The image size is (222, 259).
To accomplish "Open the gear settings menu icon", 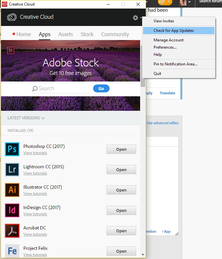I will click(136, 18).
